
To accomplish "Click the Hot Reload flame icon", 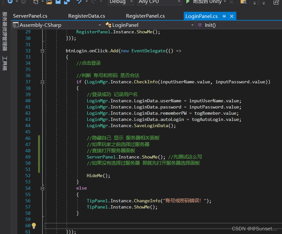I will (x=232, y=2).
